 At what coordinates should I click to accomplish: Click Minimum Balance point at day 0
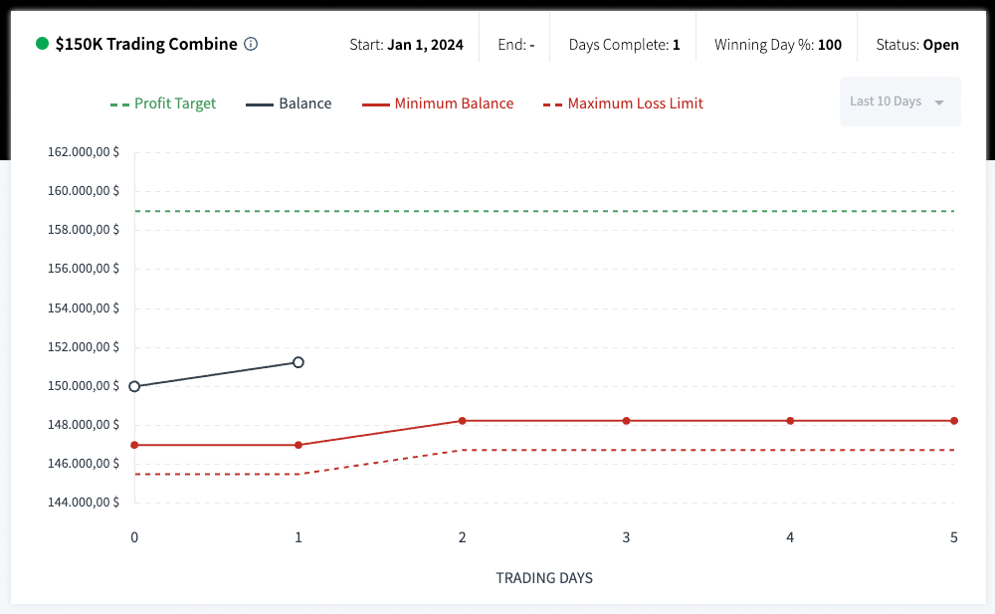134,445
